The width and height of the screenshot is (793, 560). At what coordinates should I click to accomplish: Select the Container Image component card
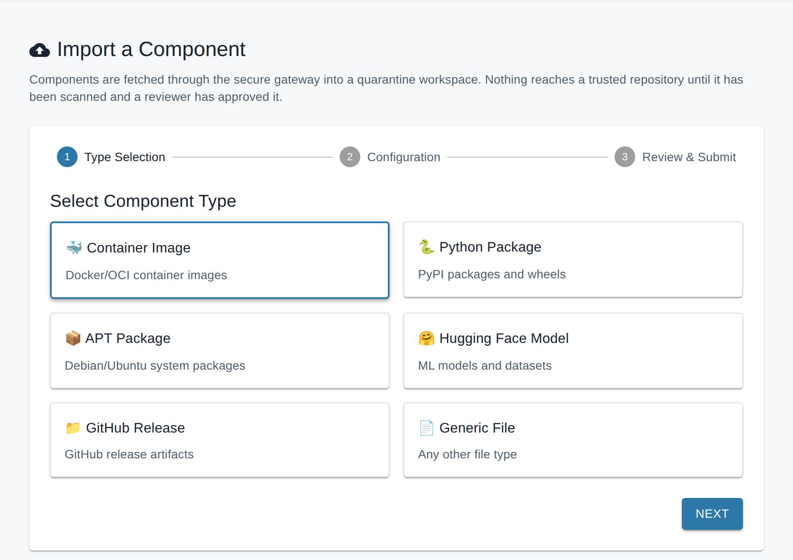tap(220, 260)
